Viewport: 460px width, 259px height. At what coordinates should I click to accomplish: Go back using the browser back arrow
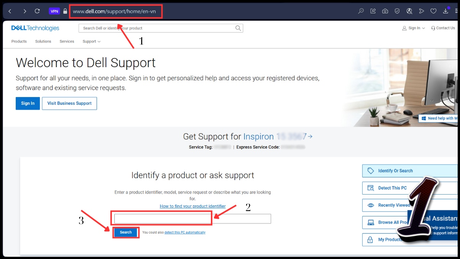click(10, 11)
